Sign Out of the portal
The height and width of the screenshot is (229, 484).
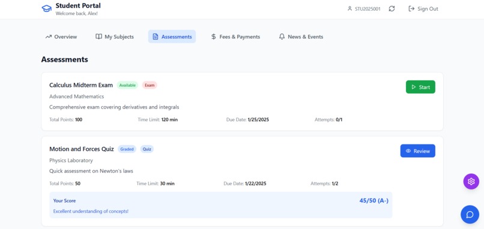[x=423, y=8]
